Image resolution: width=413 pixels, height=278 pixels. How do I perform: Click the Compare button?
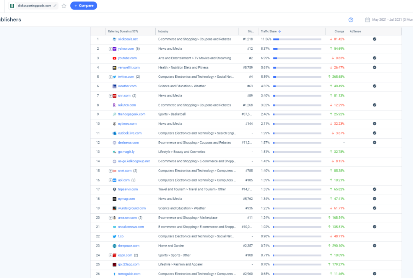pyautogui.click(x=84, y=5)
